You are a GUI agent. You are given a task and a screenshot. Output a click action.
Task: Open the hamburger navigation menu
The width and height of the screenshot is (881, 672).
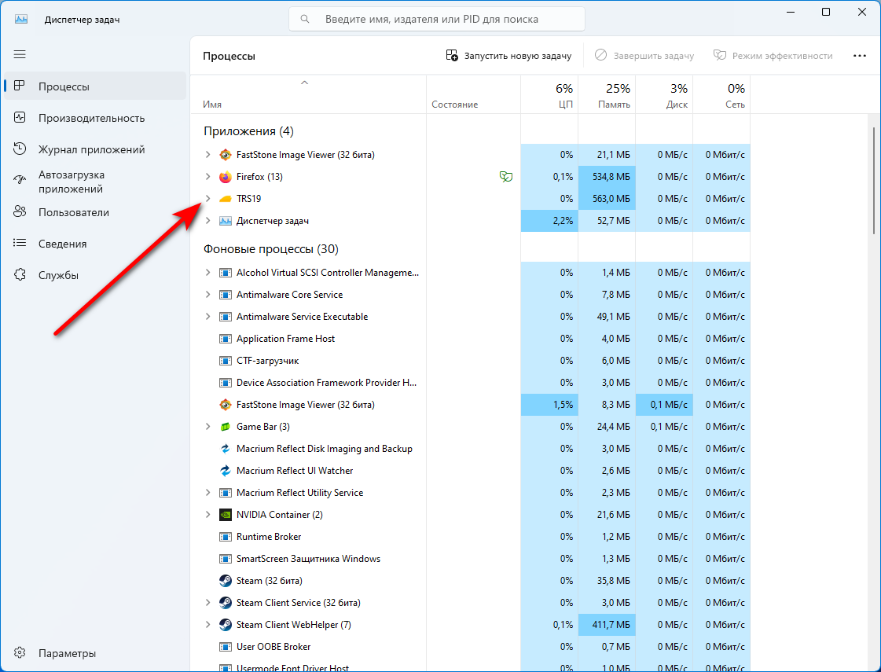click(x=20, y=54)
